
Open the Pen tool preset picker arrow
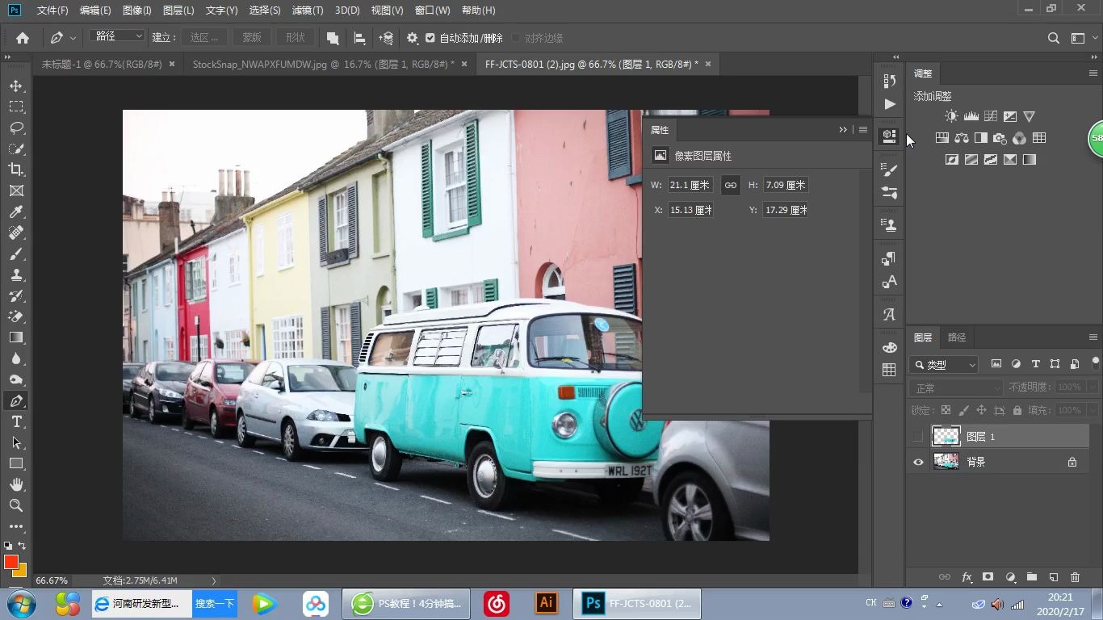73,38
